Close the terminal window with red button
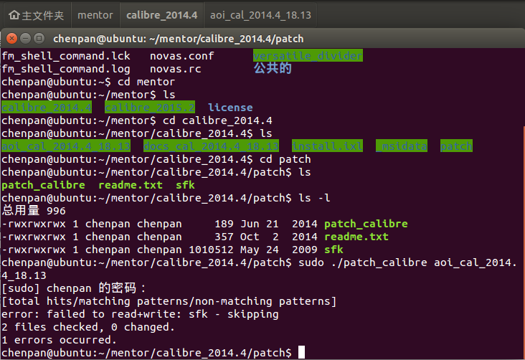This screenshot has width=525, height=360. click(11, 39)
